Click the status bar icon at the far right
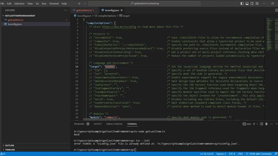This screenshot has height=156, width=278. (276, 154)
